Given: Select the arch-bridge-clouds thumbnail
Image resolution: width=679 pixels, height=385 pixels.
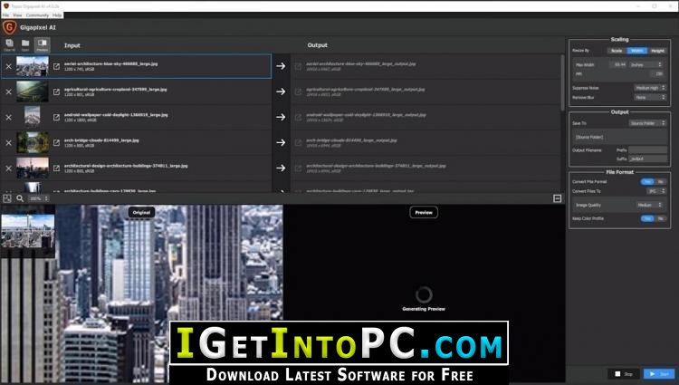Looking at the screenshot, I should (33, 142).
